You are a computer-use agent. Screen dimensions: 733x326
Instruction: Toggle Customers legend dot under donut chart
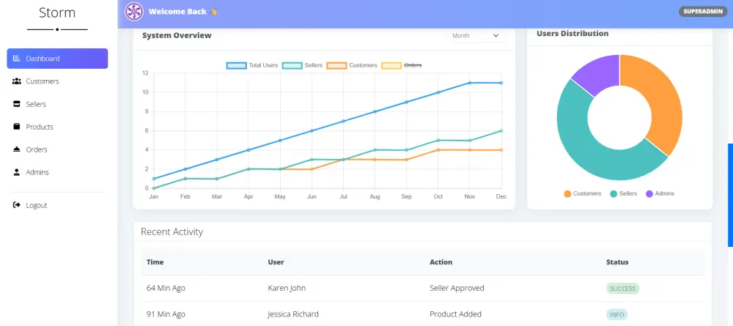[567, 193]
